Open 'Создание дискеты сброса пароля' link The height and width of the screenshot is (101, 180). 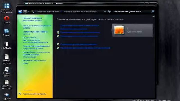click(35, 33)
